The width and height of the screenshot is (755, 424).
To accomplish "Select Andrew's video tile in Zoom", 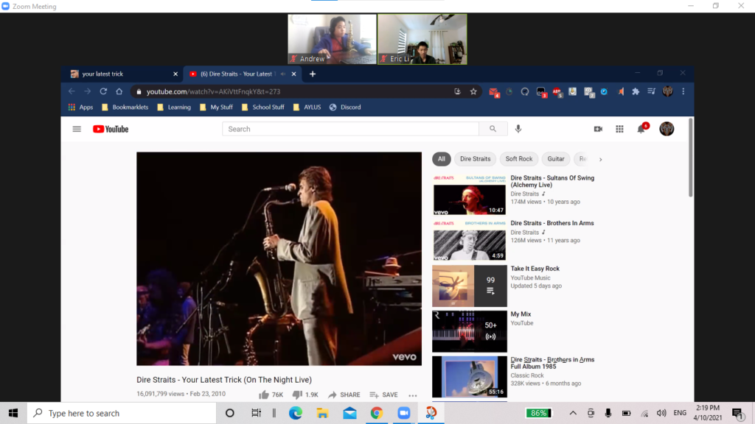I will 333,39.
